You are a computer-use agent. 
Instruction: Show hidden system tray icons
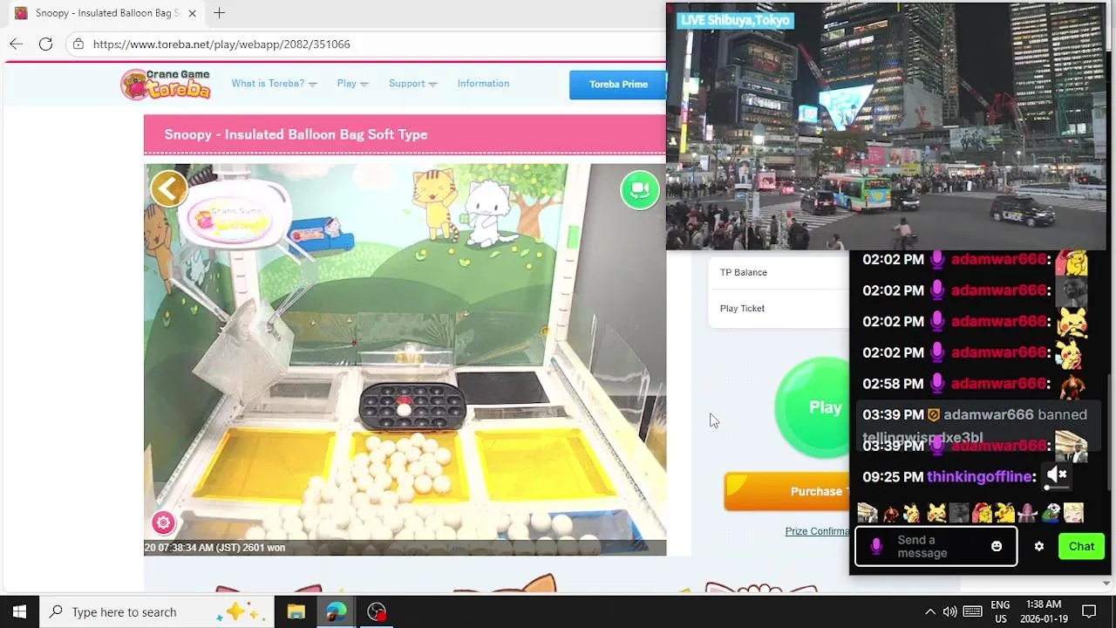pyautogui.click(x=929, y=611)
